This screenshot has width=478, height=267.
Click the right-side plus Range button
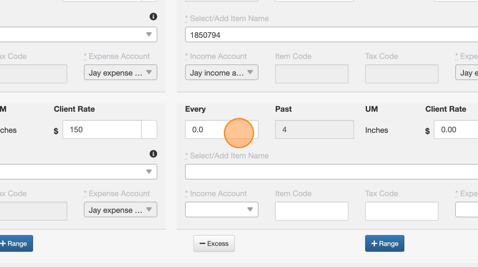(385, 244)
